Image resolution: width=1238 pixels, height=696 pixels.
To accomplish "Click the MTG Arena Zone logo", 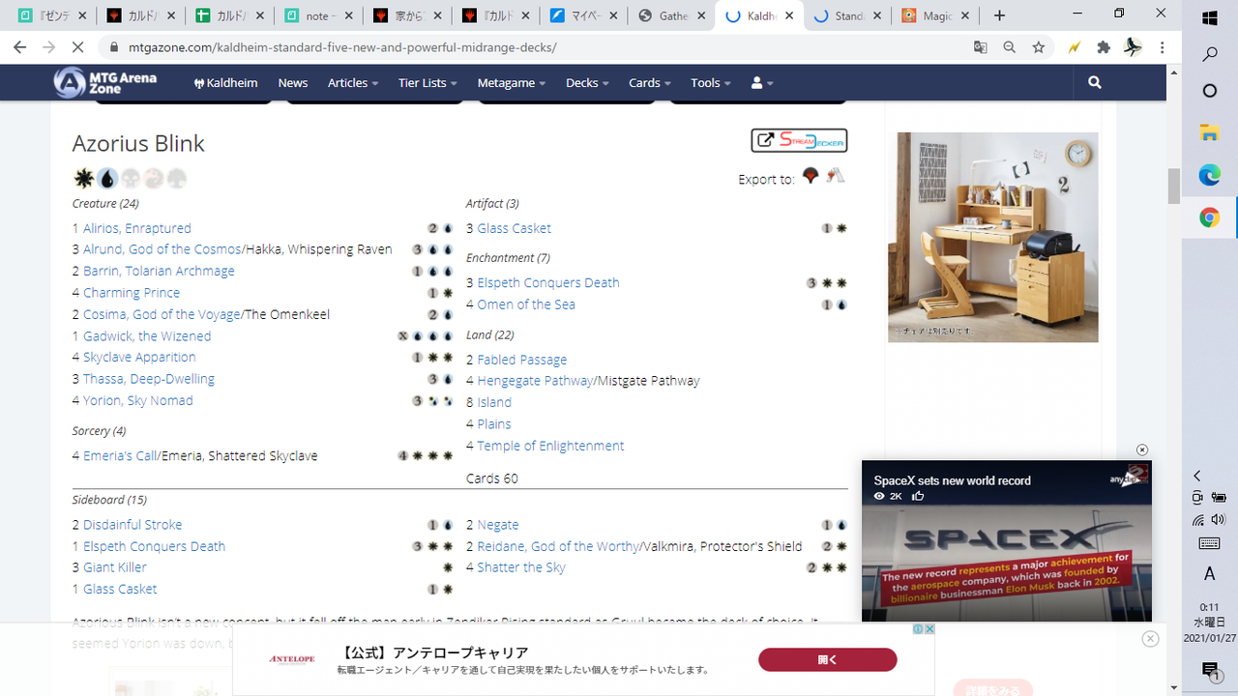I will click(104, 82).
